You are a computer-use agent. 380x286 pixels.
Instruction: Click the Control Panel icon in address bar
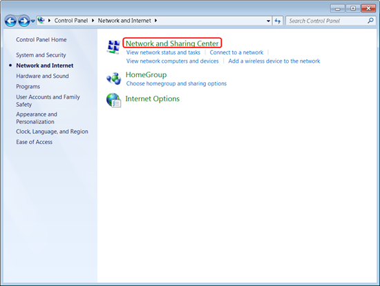pos(41,20)
